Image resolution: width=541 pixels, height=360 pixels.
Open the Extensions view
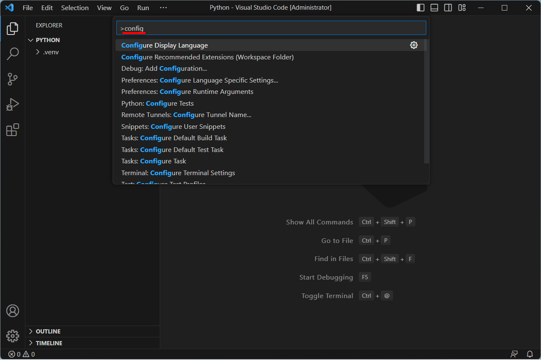pos(12,130)
